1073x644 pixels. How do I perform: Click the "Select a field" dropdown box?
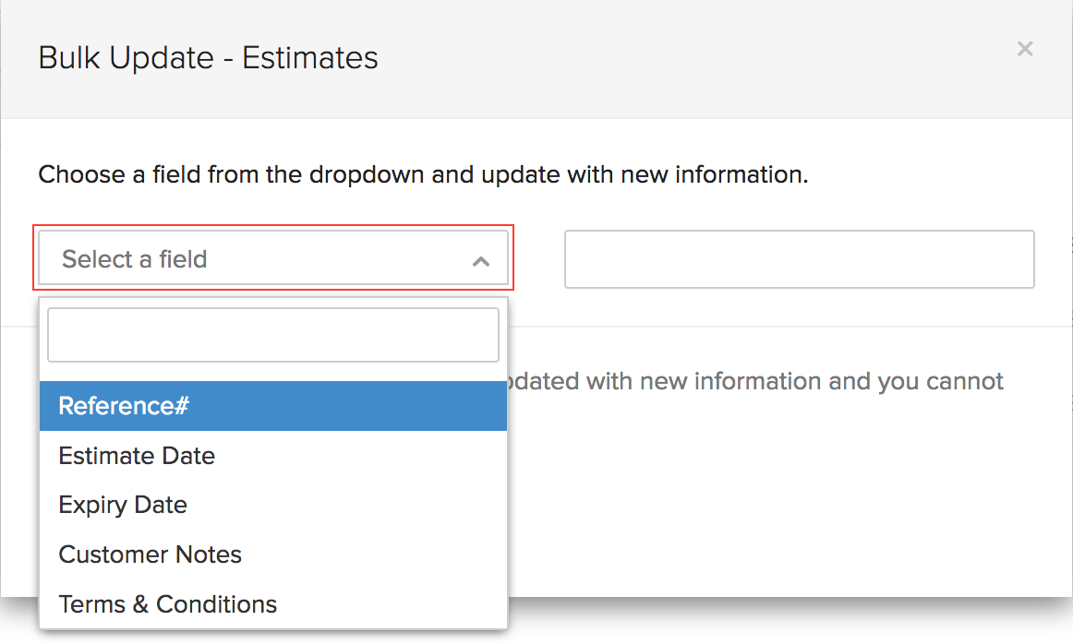point(272,259)
